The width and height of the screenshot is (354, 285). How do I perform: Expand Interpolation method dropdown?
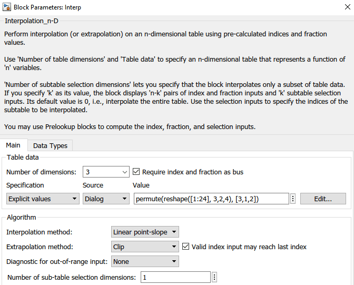[145, 232]
